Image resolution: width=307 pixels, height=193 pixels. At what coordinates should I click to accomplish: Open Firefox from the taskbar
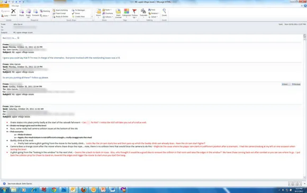click(84, 190)
